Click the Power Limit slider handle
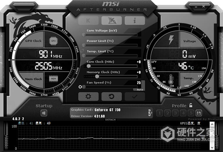Viewport: 223px width, 152px height. pos(84,45)
